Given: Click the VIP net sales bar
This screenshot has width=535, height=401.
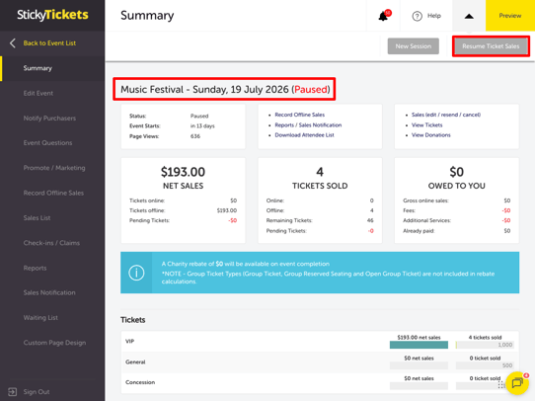Looking at the screenshot, I should pyautogui.click(x=419, y=345).
